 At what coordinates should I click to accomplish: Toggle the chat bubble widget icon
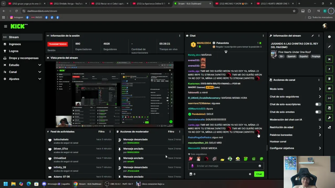329,89
